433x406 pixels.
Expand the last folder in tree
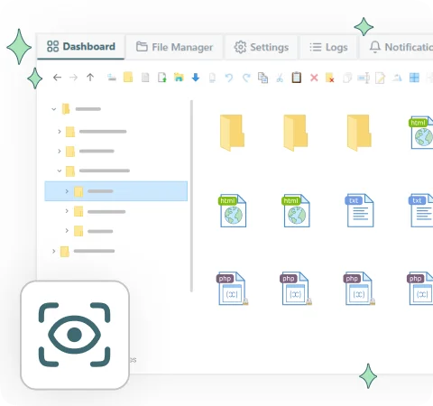pos(53,251)
